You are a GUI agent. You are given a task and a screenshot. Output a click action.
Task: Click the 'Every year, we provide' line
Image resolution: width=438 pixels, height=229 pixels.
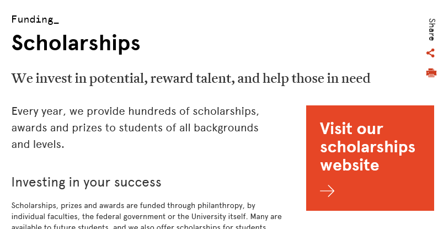coord(135,111)
